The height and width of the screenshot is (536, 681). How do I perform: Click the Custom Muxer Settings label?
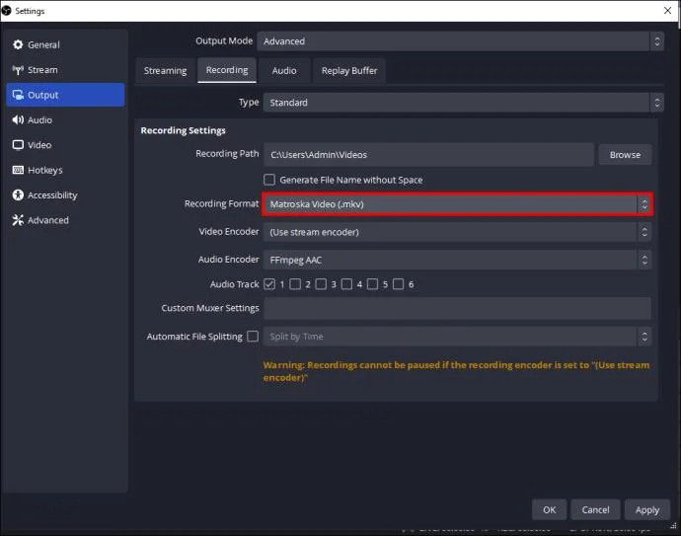pyautogui.click(x=210, y=308)
